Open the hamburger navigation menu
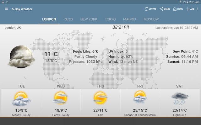201x125 pixels. point(6,9)
